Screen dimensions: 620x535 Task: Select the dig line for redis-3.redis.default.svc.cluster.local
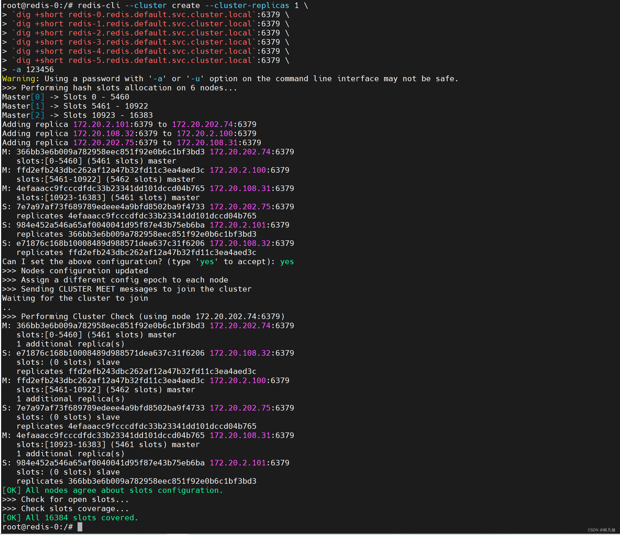(x=146, y=42)
